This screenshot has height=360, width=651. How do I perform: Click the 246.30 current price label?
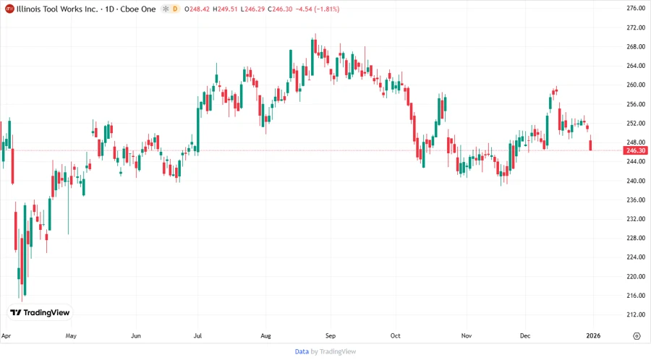(636, 150)
